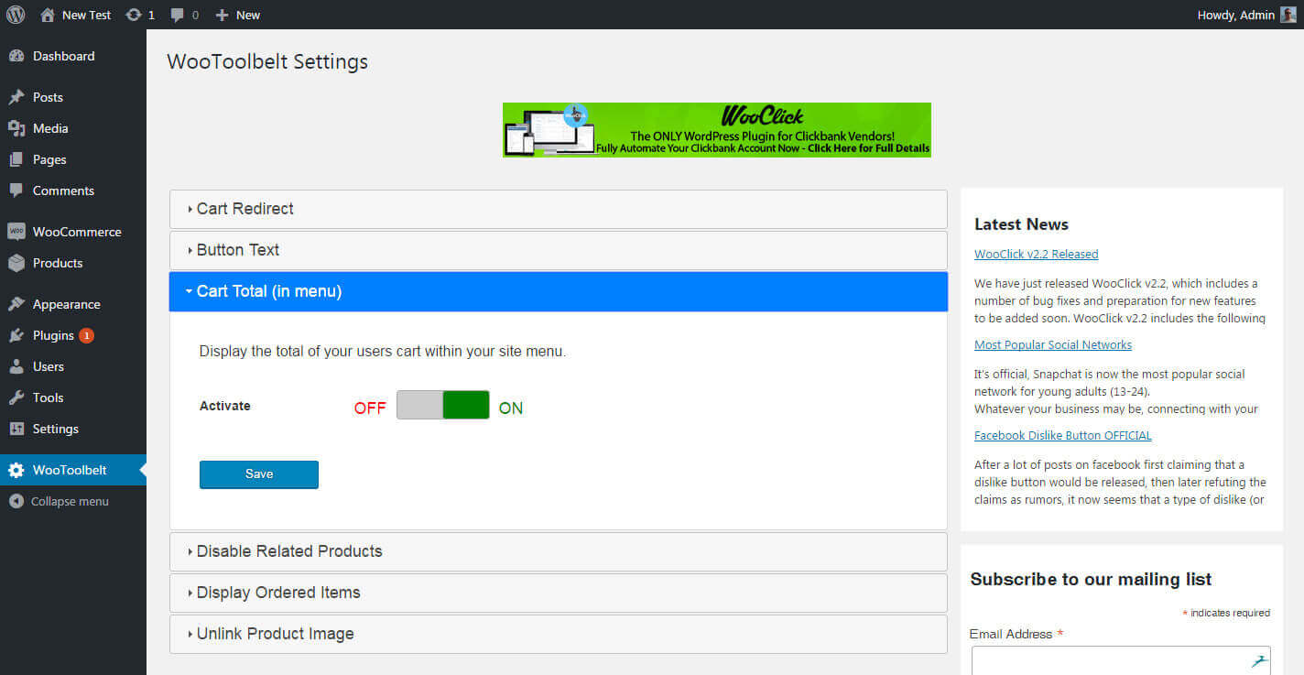Go to the Media menu item
Image resolution: width=1304 pixels, height=675 pixels.
pos(73,128)
